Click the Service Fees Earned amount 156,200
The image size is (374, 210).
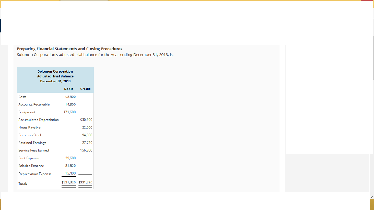(x=87, y=150)
